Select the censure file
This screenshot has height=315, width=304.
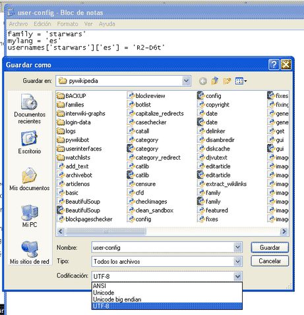[x=141, y=183]
